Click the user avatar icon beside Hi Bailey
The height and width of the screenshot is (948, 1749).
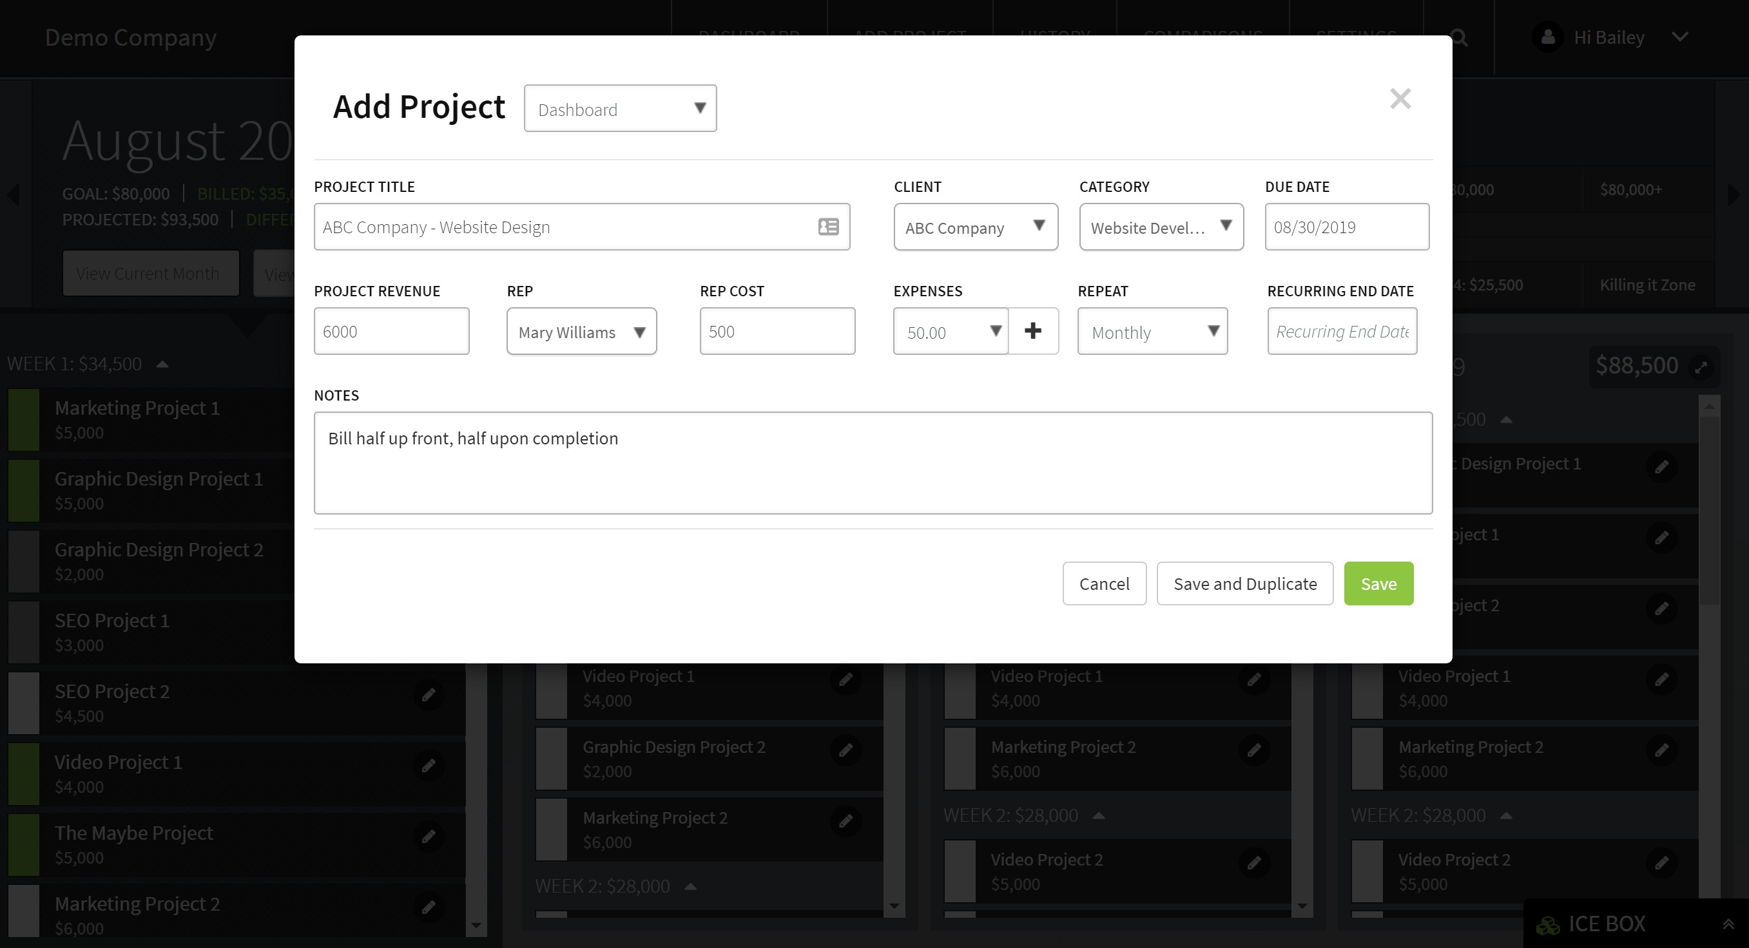[x=1548, y=37]
